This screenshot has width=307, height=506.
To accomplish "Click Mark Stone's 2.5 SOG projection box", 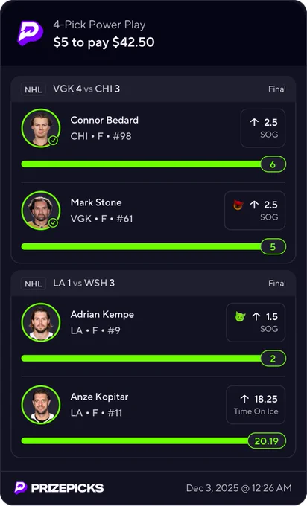I will tap(255, 211).
